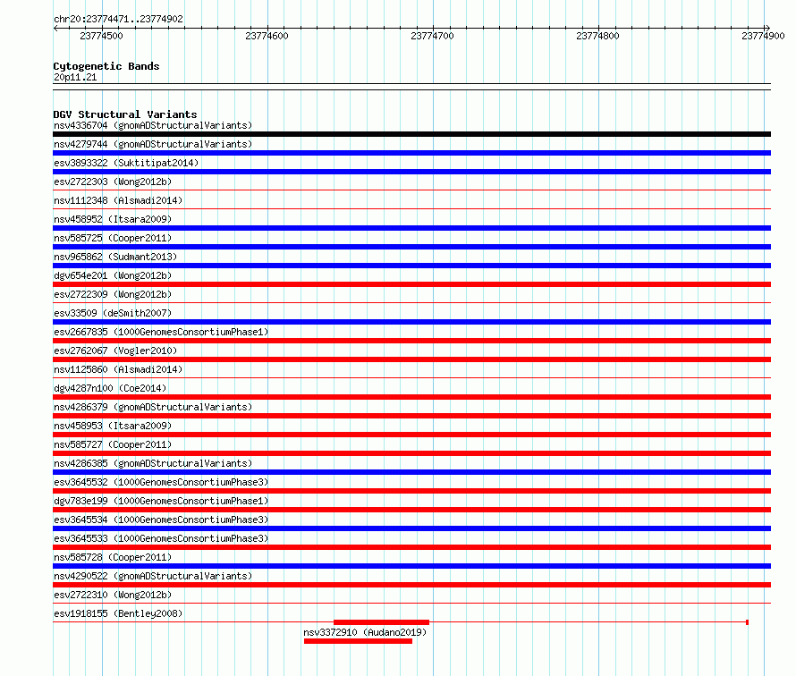Click the Cytogenetic Bands track title
The height and width of the screenshot is (676, 796).
coord(106,66)
